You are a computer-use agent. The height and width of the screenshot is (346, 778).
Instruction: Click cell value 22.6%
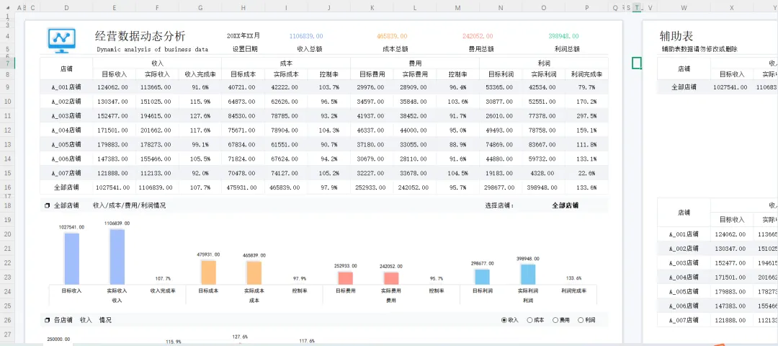click(586, 173)
